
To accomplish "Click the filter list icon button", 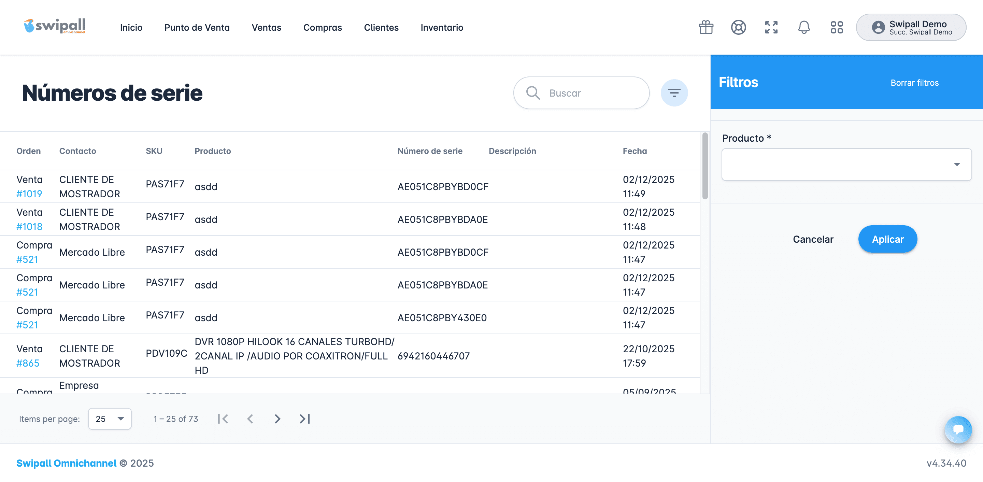I will 674,93.
